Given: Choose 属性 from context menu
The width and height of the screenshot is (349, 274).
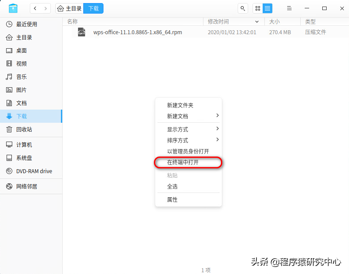Looking at the screenshot, I should click(188, 199).
